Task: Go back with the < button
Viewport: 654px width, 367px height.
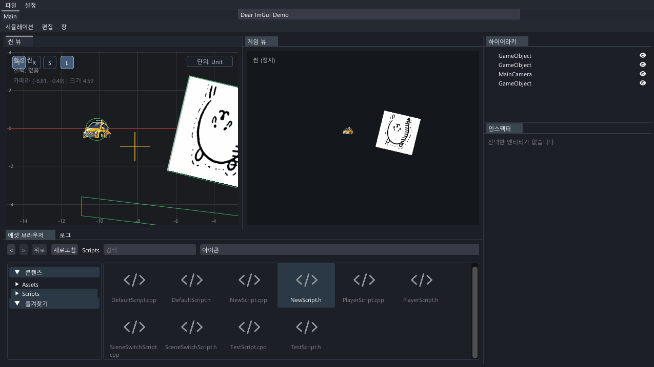Action: pos(12,250)
